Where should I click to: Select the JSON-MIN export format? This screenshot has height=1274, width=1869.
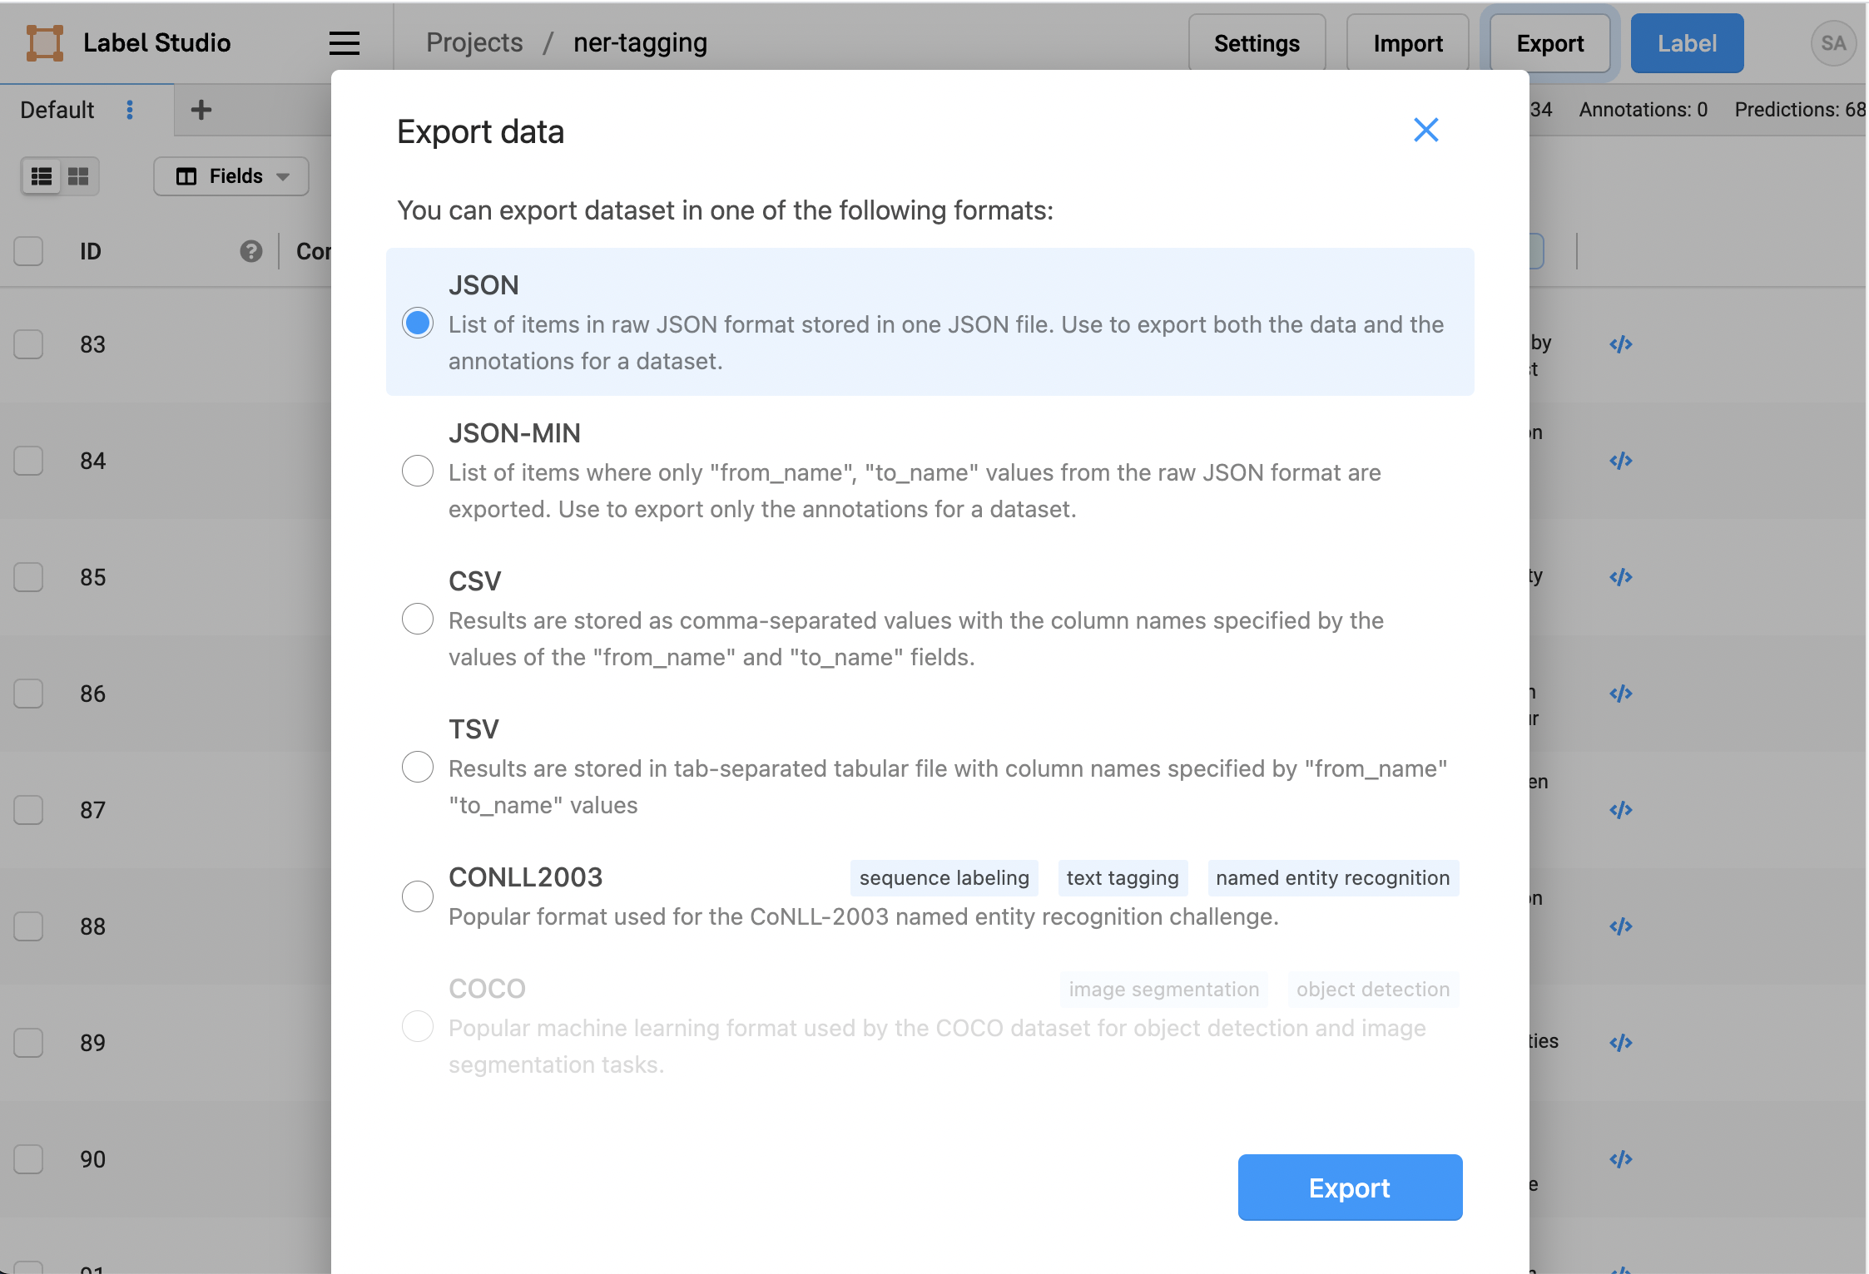click(419, 471)
